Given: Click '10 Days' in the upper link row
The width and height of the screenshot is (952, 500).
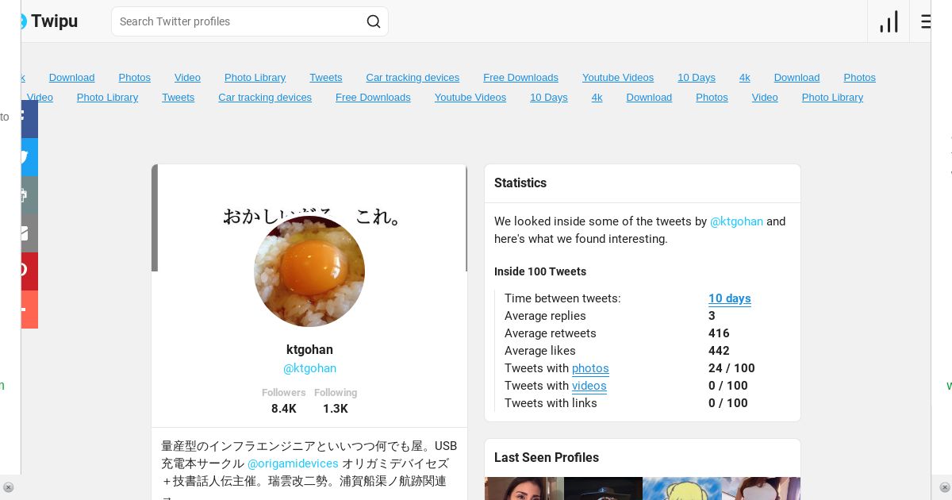Looking at the screenshot, I should tap(697, 78).
